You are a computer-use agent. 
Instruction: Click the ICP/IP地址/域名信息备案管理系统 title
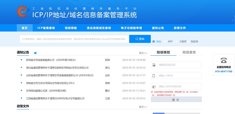pos(85,15)
